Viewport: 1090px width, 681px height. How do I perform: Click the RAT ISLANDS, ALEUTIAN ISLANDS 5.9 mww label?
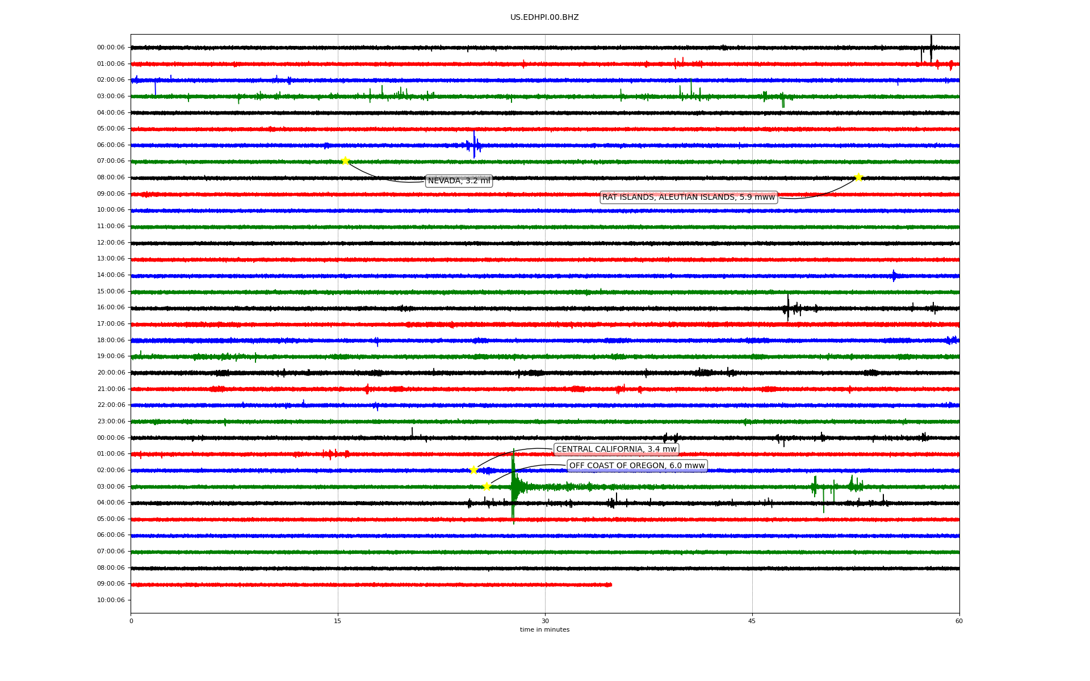tap(688, 197)
